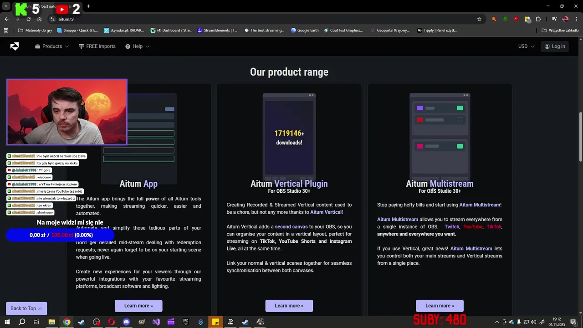Open Visual Studio from the taskbar

coord(156,322)
